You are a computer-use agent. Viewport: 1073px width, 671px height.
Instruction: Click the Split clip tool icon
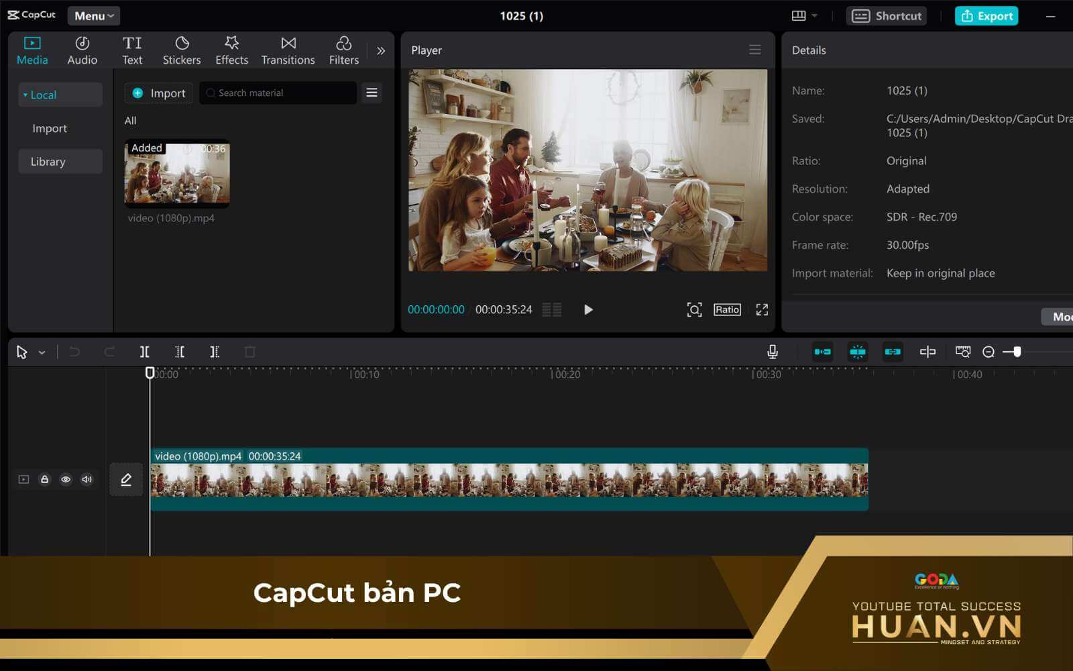tap(144, 352)
